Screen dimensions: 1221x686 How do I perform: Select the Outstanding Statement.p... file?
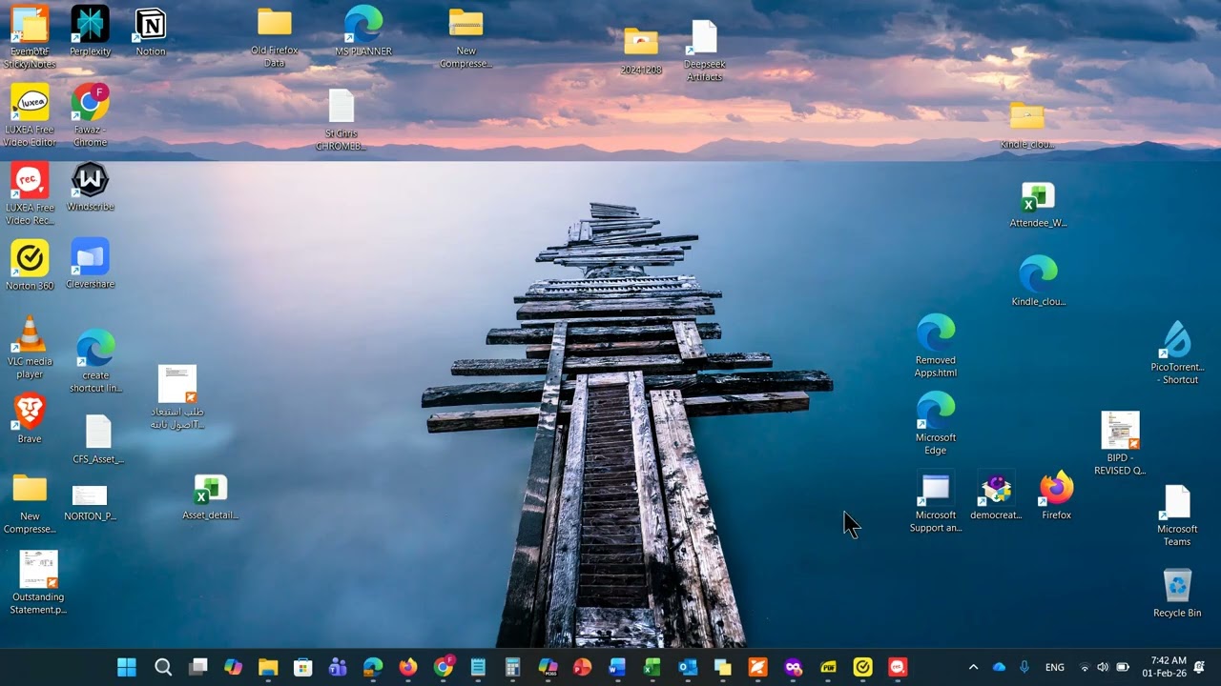coord(38,582)
